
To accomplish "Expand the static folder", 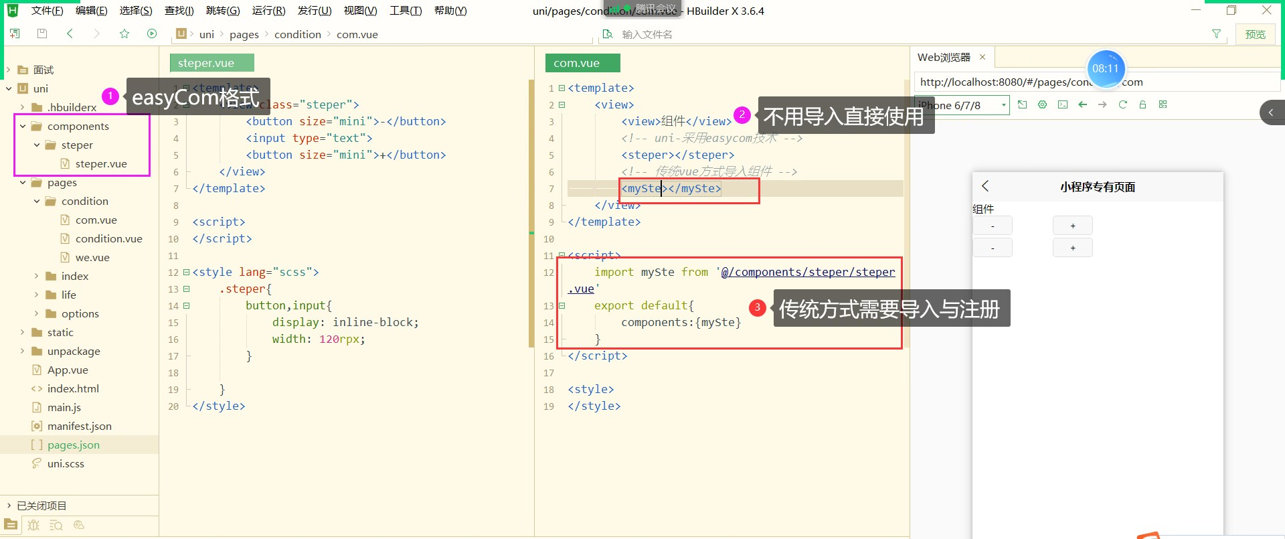I will tap(23, 332).
